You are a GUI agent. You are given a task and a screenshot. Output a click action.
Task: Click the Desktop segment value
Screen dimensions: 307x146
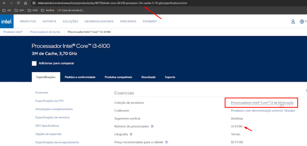237,118
